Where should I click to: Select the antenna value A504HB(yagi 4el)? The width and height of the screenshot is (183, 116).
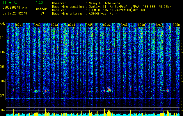pyautogui.click(x=103, y=14)
